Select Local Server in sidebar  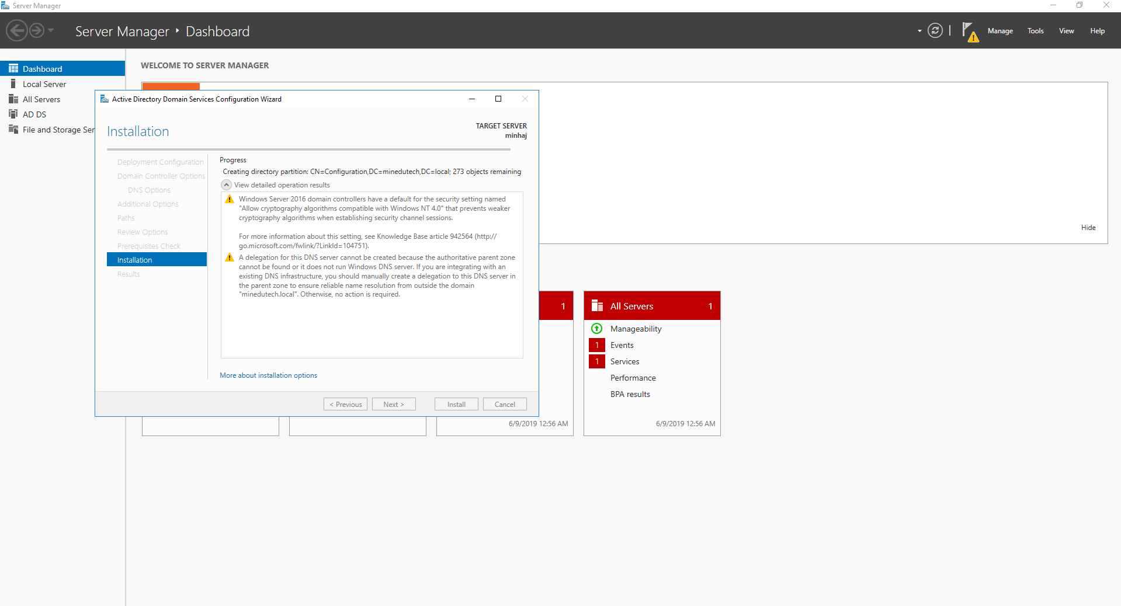point(44,84)
